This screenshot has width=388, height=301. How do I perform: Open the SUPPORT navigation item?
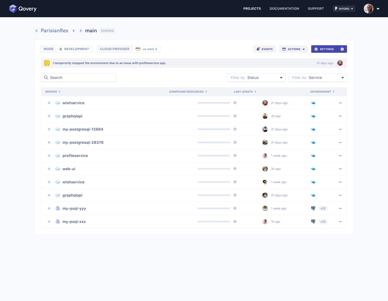[316, 9]
